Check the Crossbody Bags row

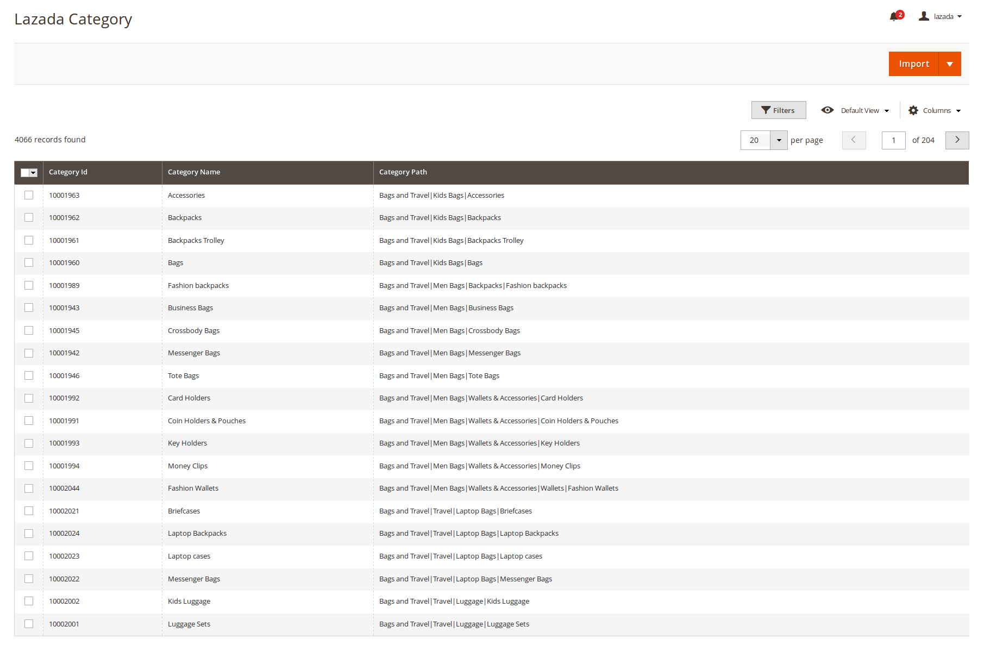click(29, 330)
